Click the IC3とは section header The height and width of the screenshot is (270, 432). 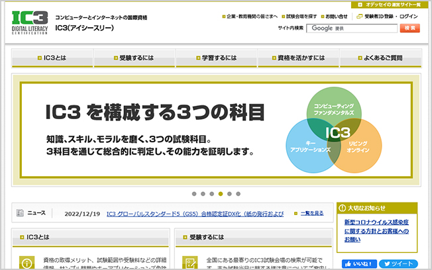click(x=91, y=238)
